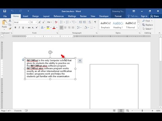Apply the red font color

54,28
